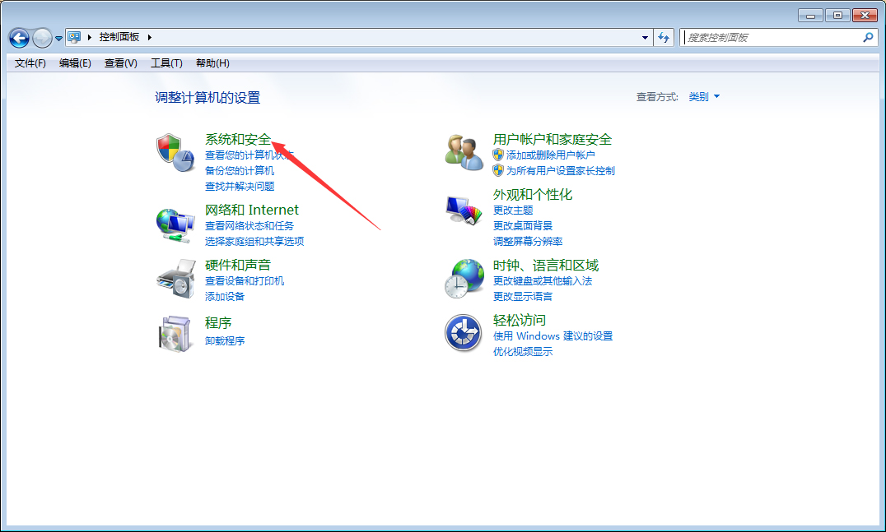This screenshot has width=886, height=532.
Task: Click the refresh arrows next to address bar
Action: [x=664, y=37]
